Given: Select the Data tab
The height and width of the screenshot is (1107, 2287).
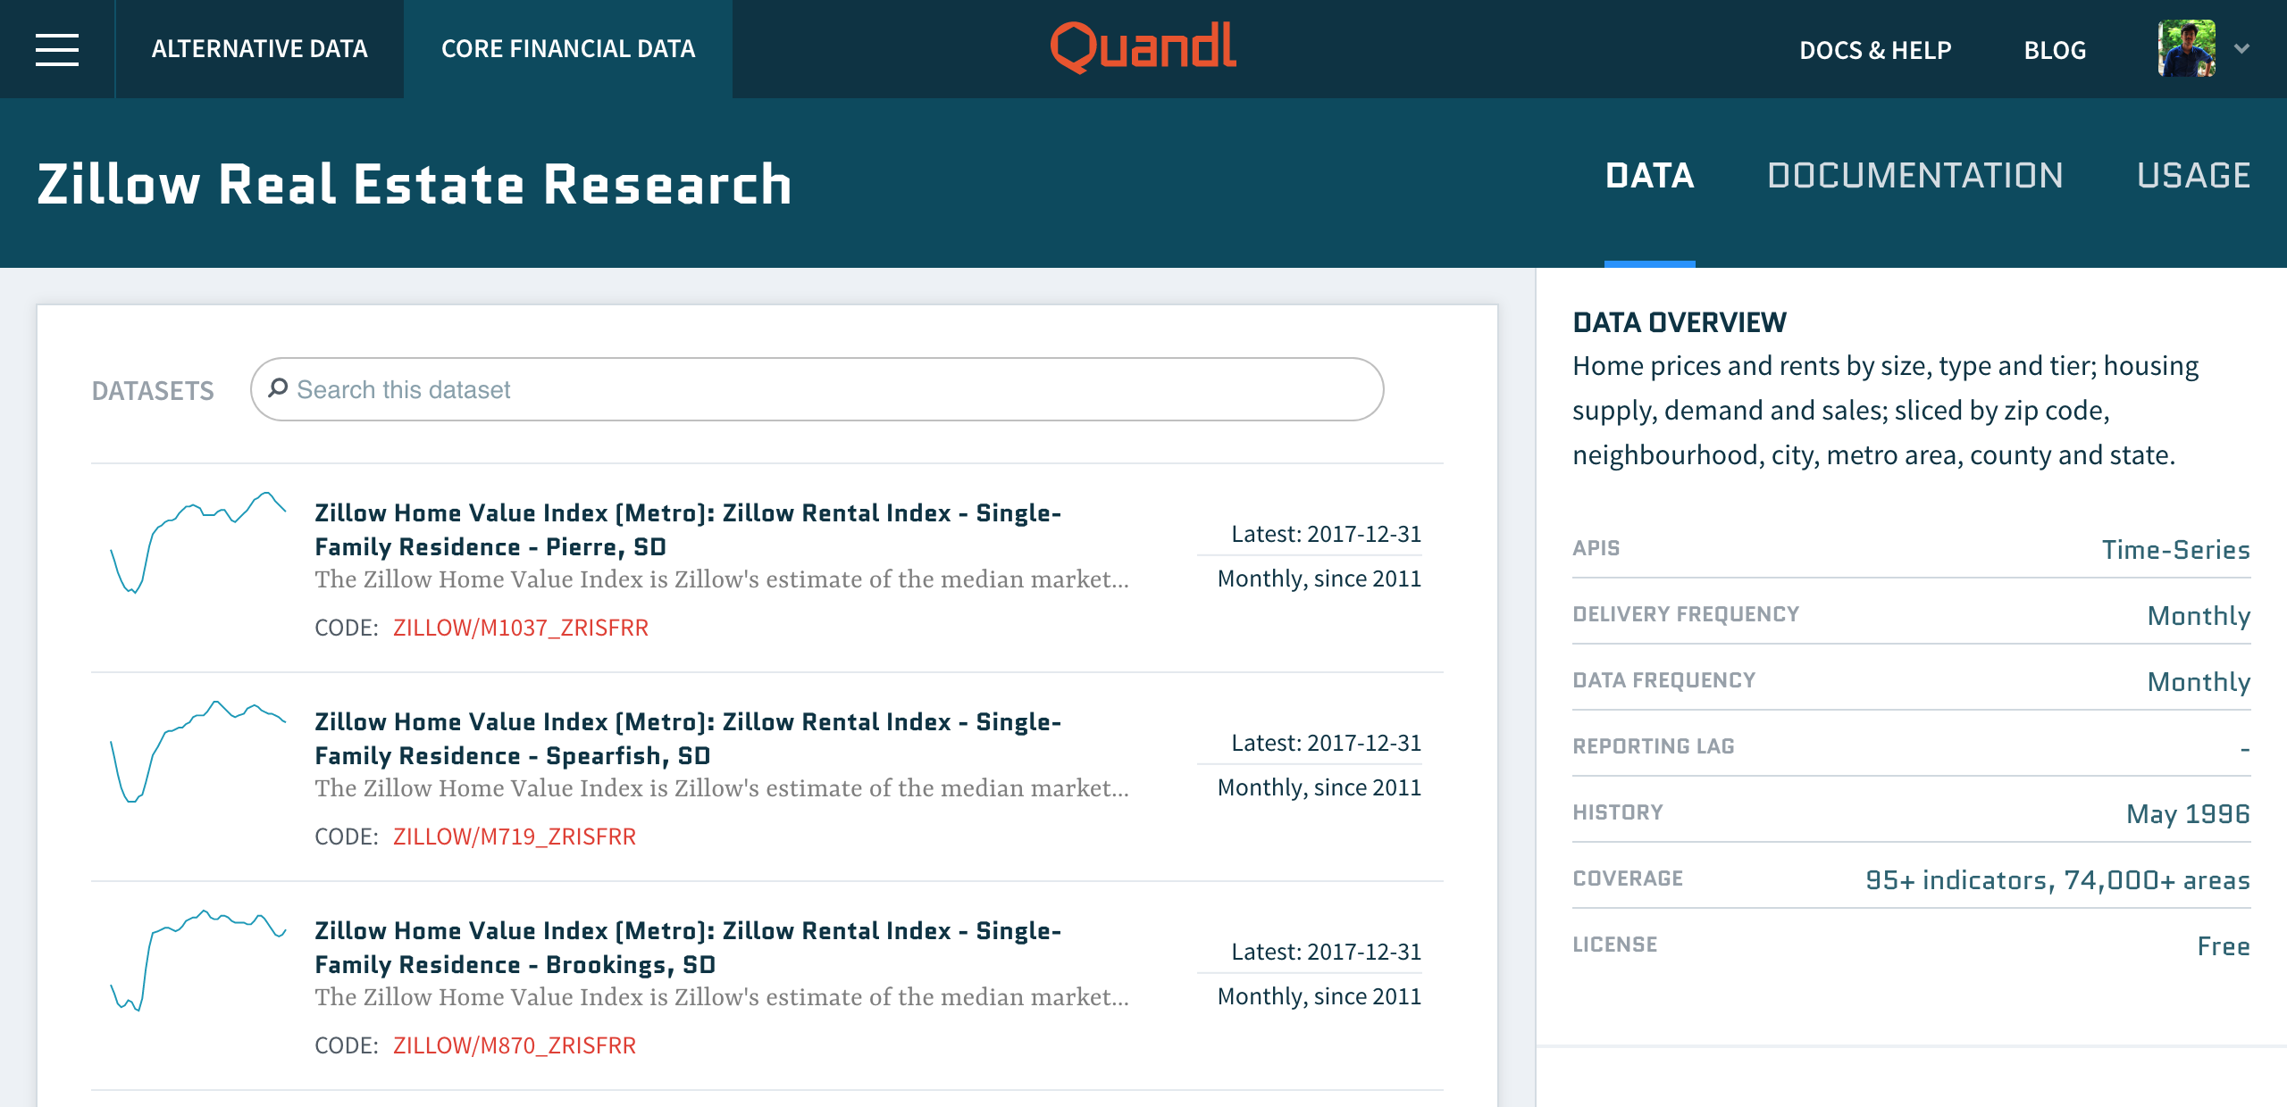Looking at the screenshot, I should click(x=1649, y=176).
